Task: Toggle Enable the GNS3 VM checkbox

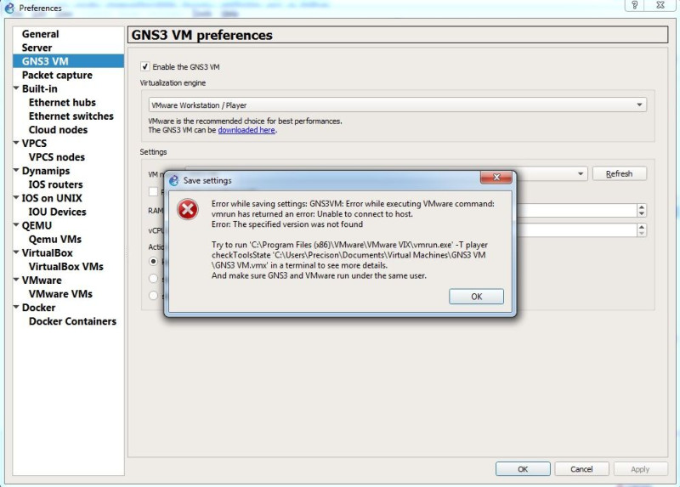Action: point(144,67)
